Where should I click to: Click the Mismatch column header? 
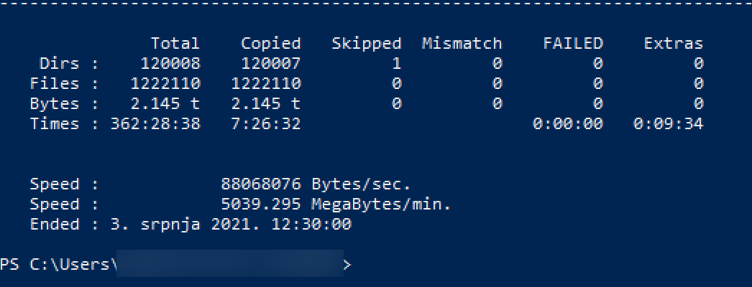[462, 44]
